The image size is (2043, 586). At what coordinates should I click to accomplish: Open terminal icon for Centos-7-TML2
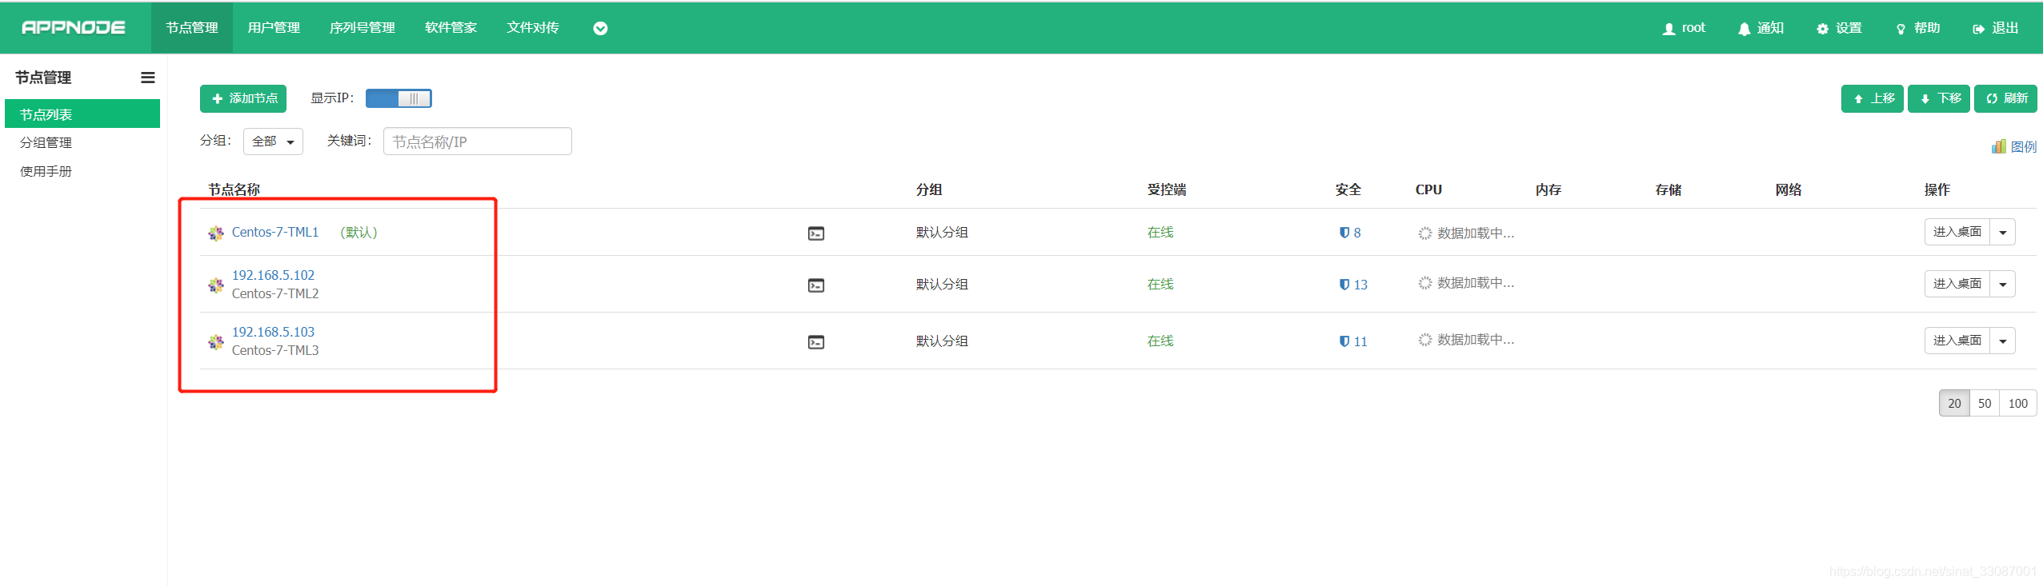[816, 285]
